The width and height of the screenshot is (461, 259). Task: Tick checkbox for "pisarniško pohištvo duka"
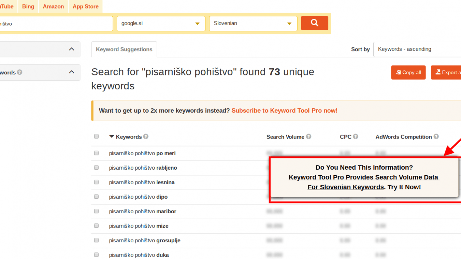click(x=96, y=255)
